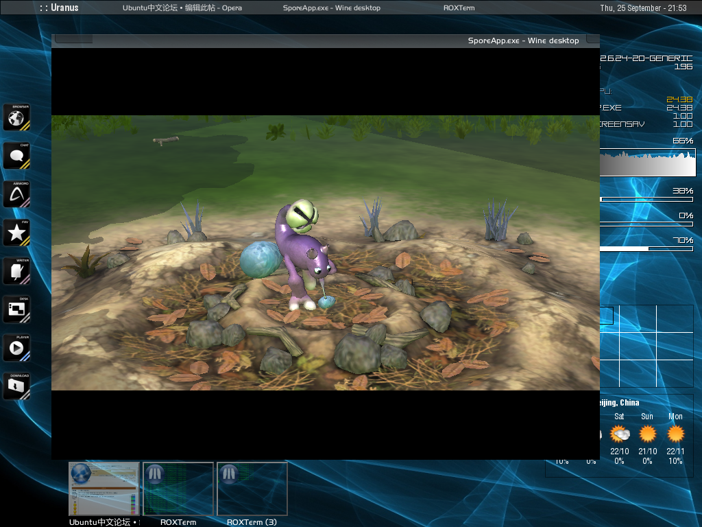This screenshot has height=527, width=702.
Task: Open the Ubuntu中文论坛 window thumbnail
Action: [104, 489]
